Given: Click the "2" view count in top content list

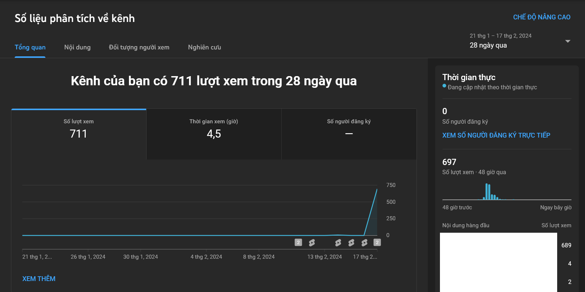Looking at the screenshot, I should [x=570, y=282].
